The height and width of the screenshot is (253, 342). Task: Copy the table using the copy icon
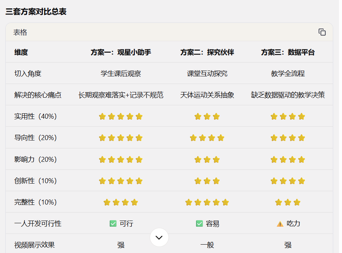pos(322,32)
